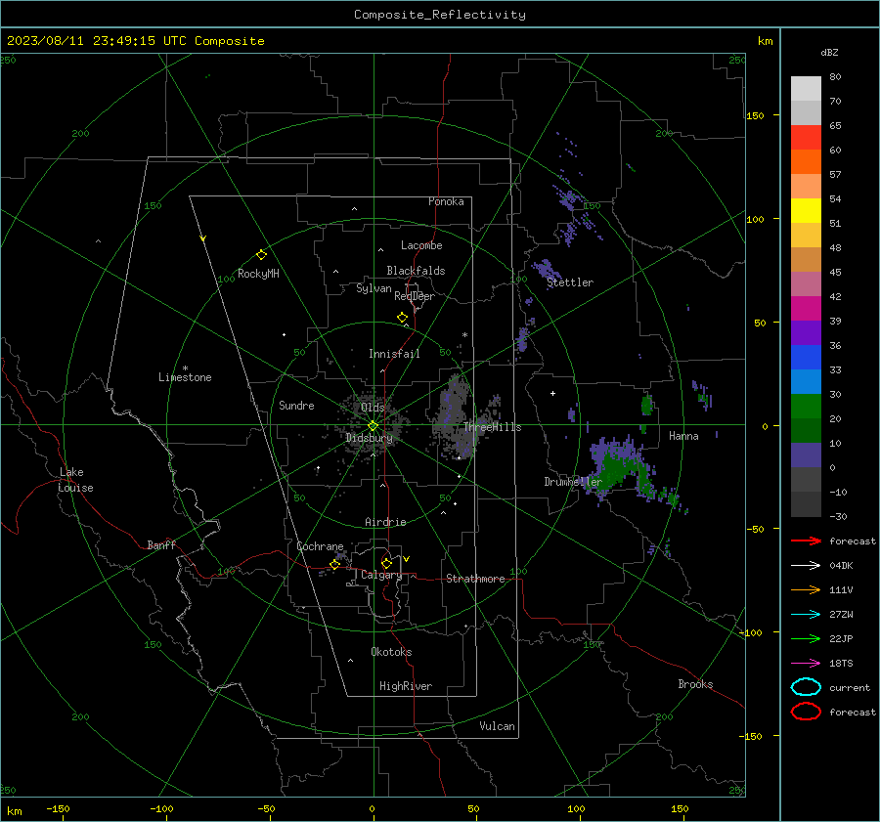Click the red 'forecast' ellipse icon
This screenshot has height=822, width=880.
pyautogui.click(x=806, y=712)
